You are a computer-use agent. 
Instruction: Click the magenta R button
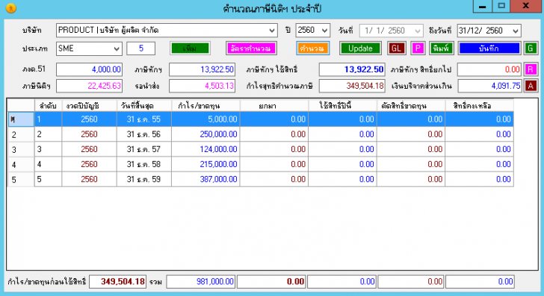[x=531, y=69]
